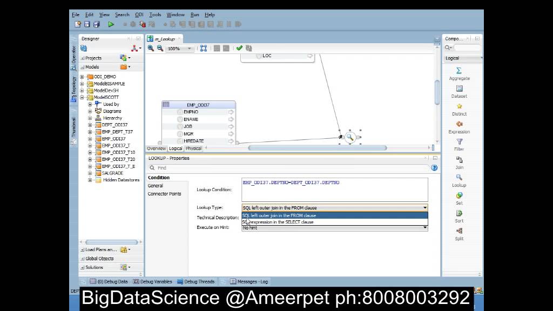Open the Condition properties section
The image size is (553, 311).
(x=159, y=177)
